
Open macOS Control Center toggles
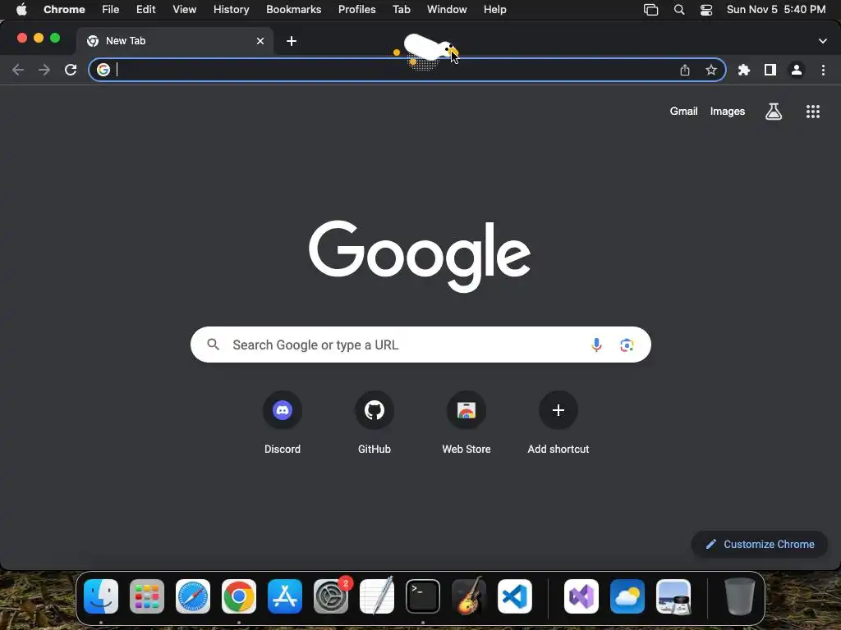point(706,10)
